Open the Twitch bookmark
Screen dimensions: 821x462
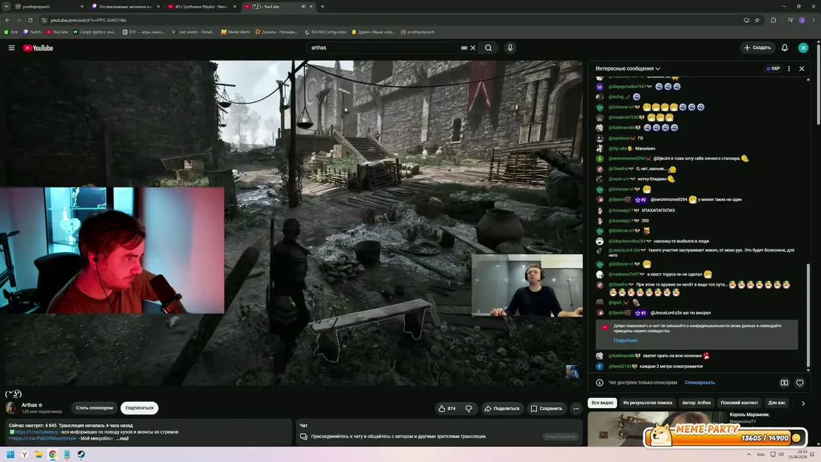pos(32,31)
